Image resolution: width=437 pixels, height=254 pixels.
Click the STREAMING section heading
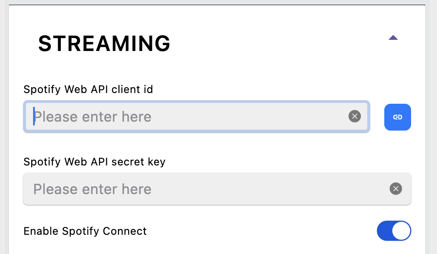tap(104, 43)
